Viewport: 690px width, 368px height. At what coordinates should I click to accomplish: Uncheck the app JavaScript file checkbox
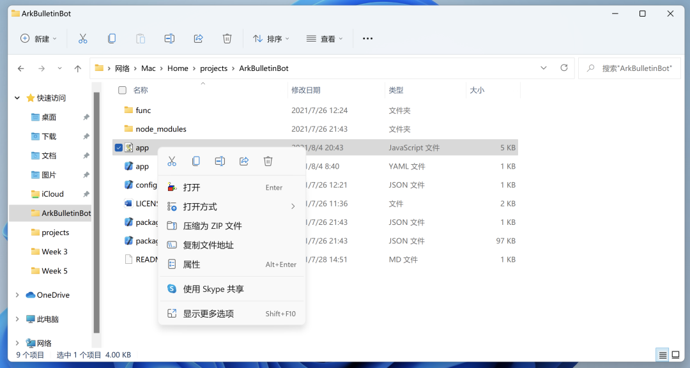(x=118, y=148)
